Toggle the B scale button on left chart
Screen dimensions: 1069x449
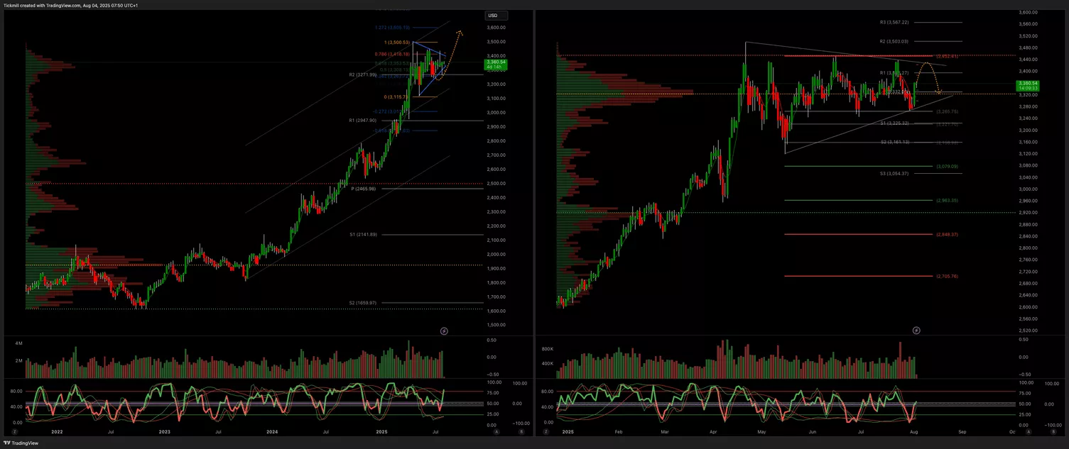(x=521, y=431)
